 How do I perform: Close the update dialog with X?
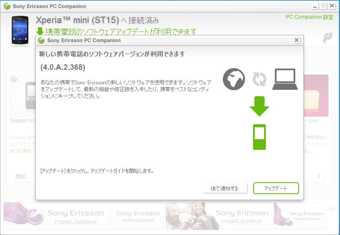coord(297,40)
